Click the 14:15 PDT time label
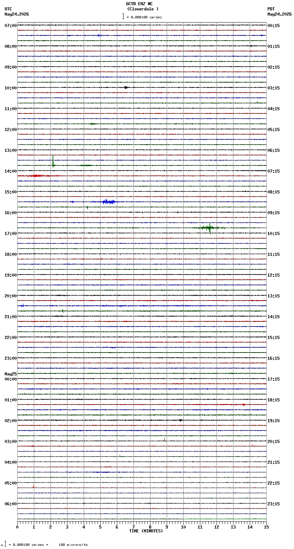Screen dimensions: 294x549 point(274,317)
